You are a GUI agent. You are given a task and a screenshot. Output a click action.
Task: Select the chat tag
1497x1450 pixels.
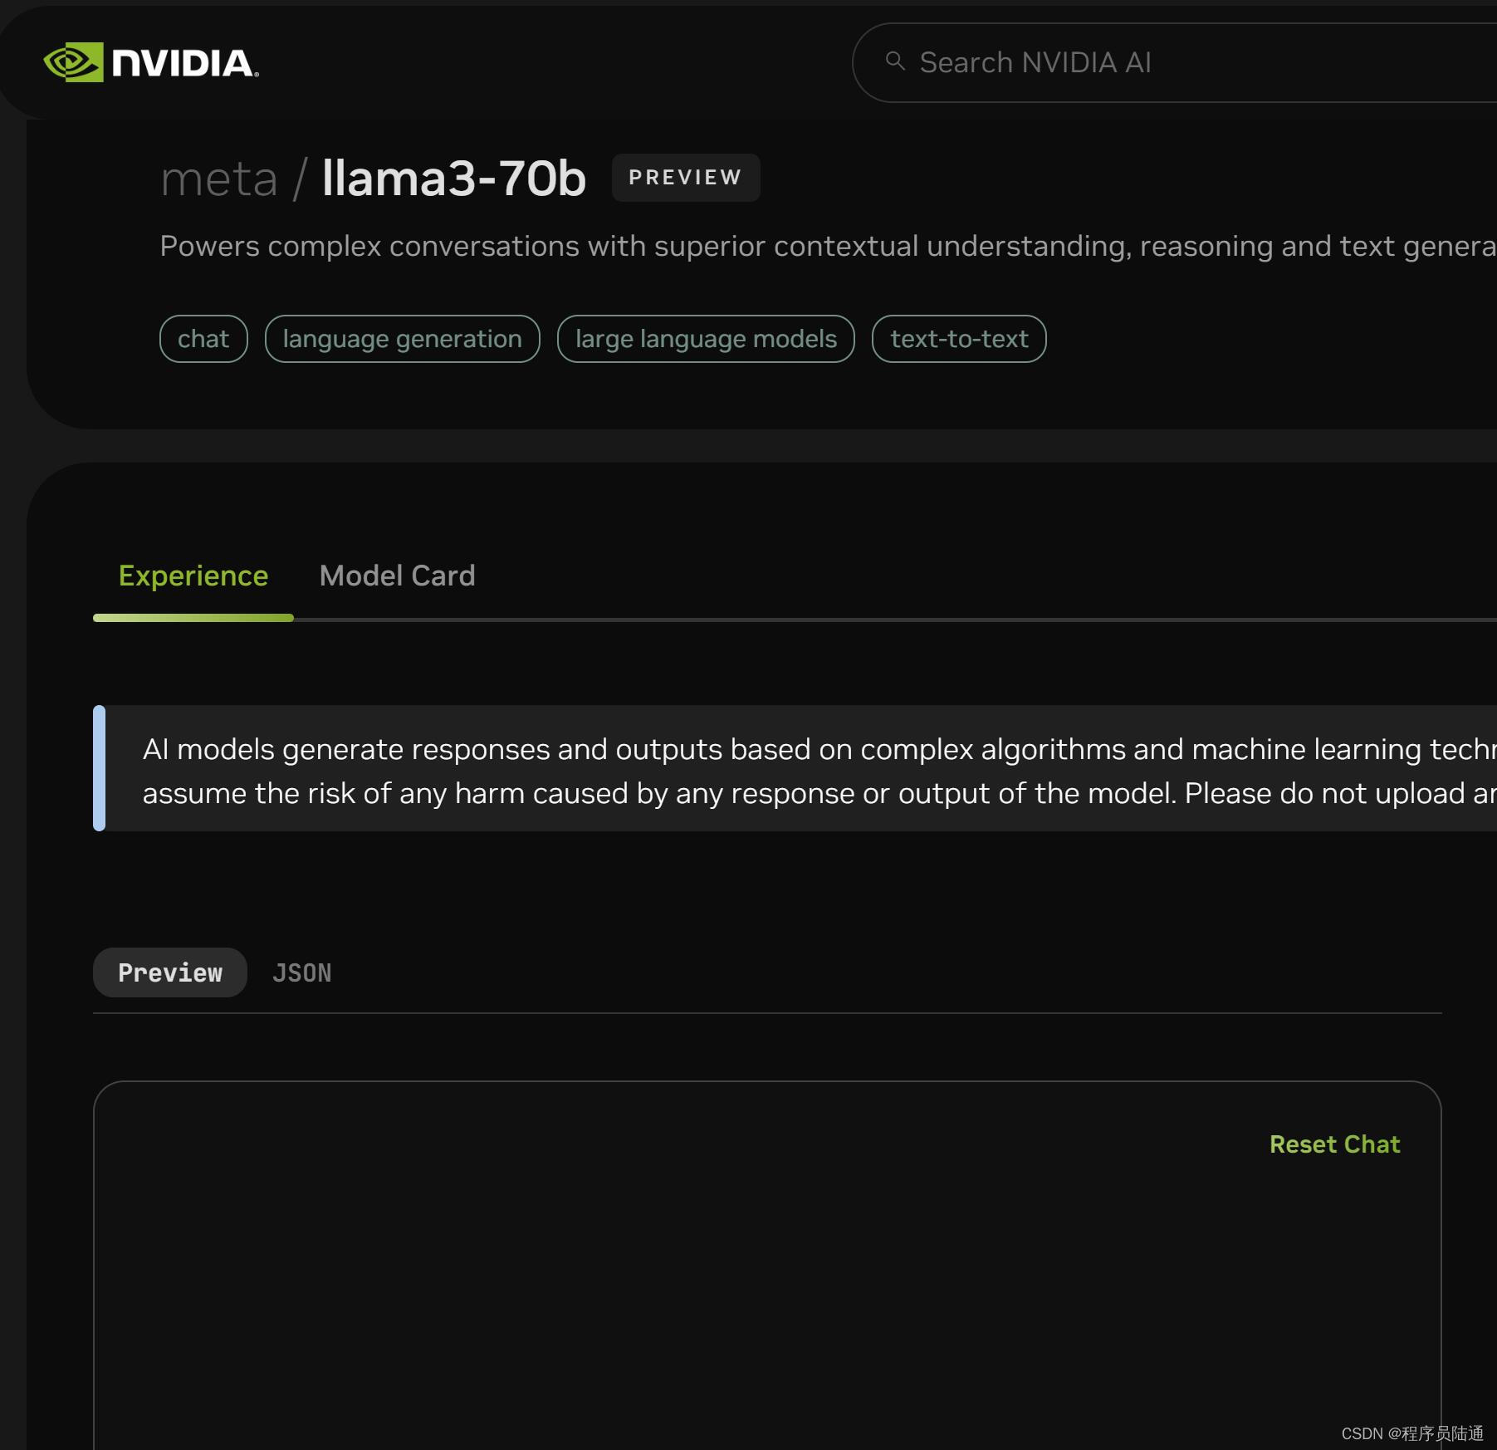click(x=203, y=339)
